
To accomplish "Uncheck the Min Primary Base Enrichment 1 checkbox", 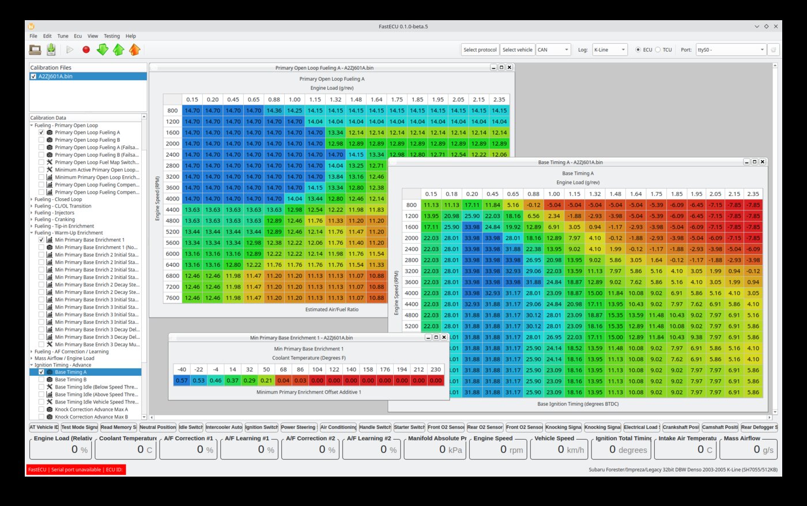I will pyautogui.click(x=41, y=240).
